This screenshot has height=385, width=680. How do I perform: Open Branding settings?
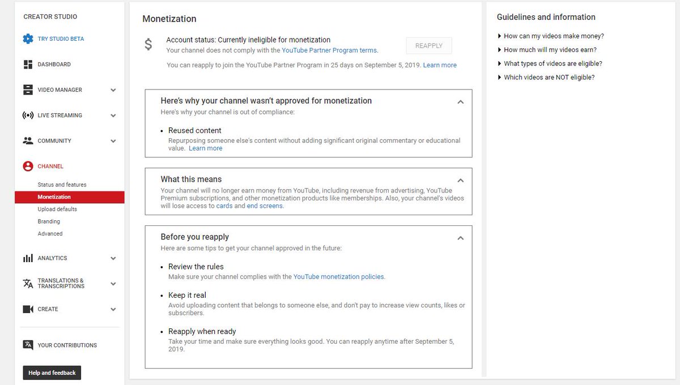point(49,221)
